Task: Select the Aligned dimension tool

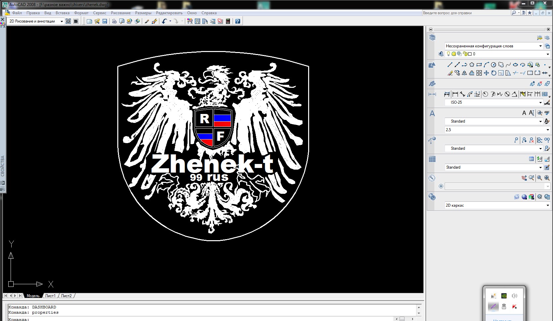Action: 463,94
